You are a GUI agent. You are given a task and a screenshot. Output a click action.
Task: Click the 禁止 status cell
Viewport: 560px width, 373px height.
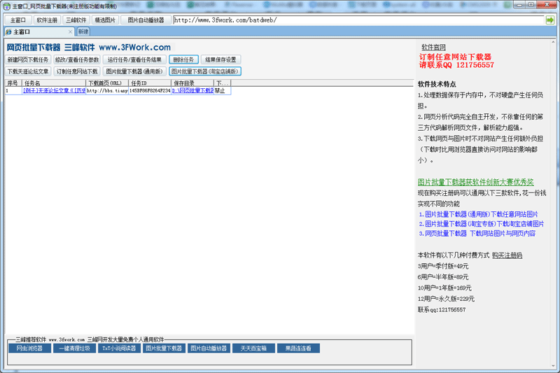(222, 91)
